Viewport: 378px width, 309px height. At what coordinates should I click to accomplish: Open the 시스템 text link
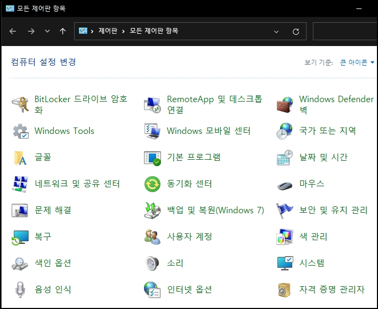pos(312,263)
